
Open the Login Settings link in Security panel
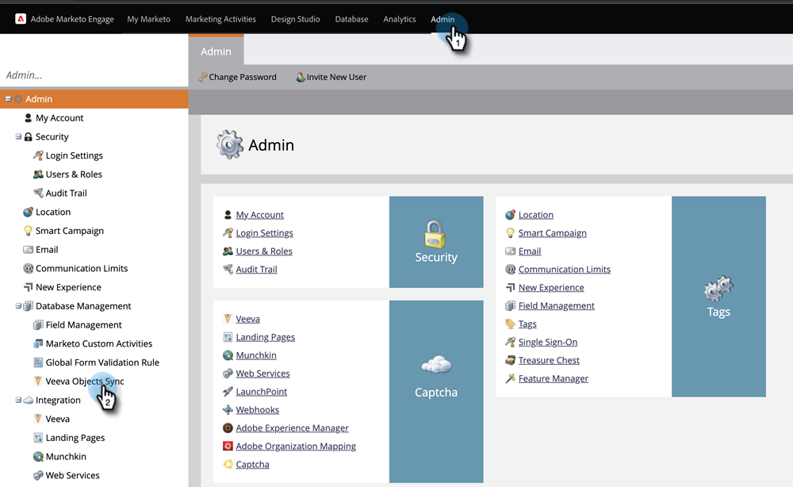pyautogui.click(x=265, y=233)
